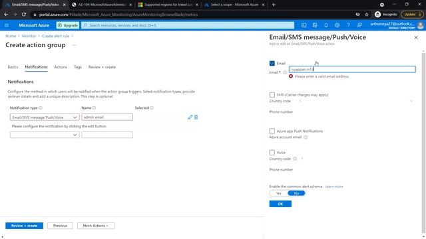Switch to the Basics tab
The width and height of the screenshot is (426, 239).
coord(13,67)
